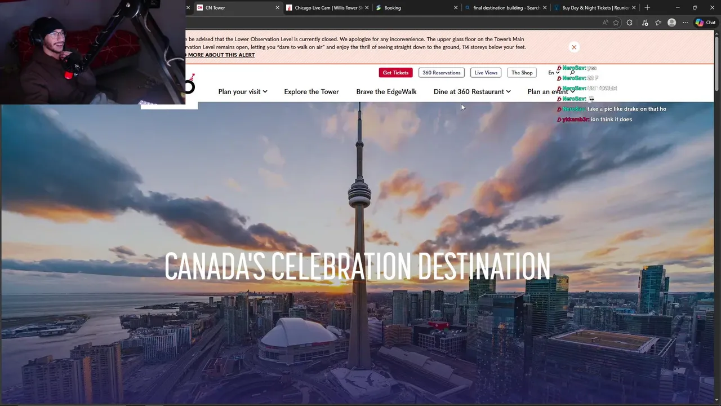Open the browser Extensions icon

pyautogui.click(x=630, y=23)
